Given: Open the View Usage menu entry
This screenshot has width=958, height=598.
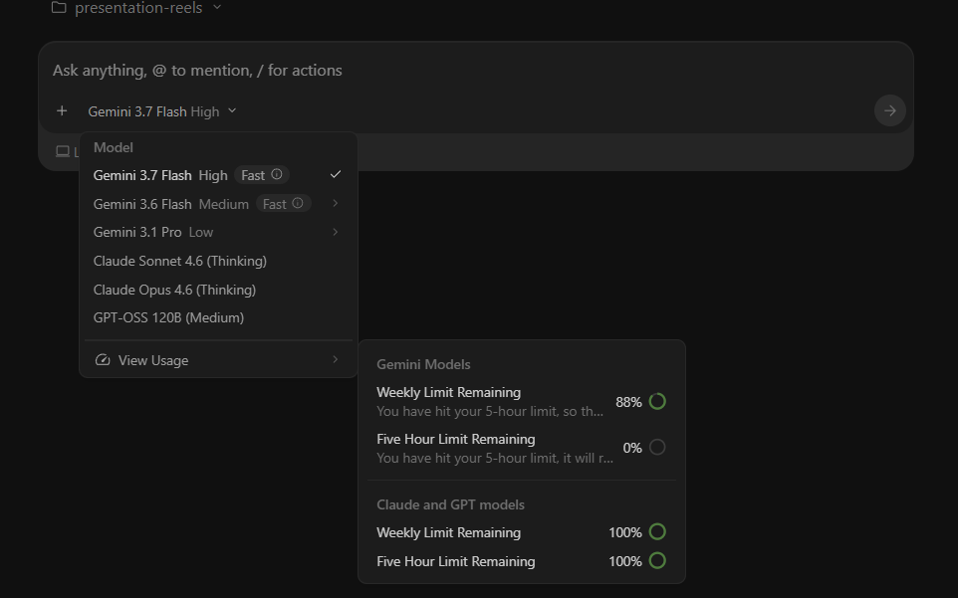Looking at the screenshot, I should coord(217,360).
